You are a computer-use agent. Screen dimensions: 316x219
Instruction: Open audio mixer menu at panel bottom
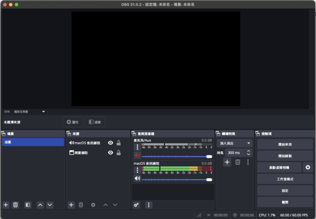[x=149, y=205]
